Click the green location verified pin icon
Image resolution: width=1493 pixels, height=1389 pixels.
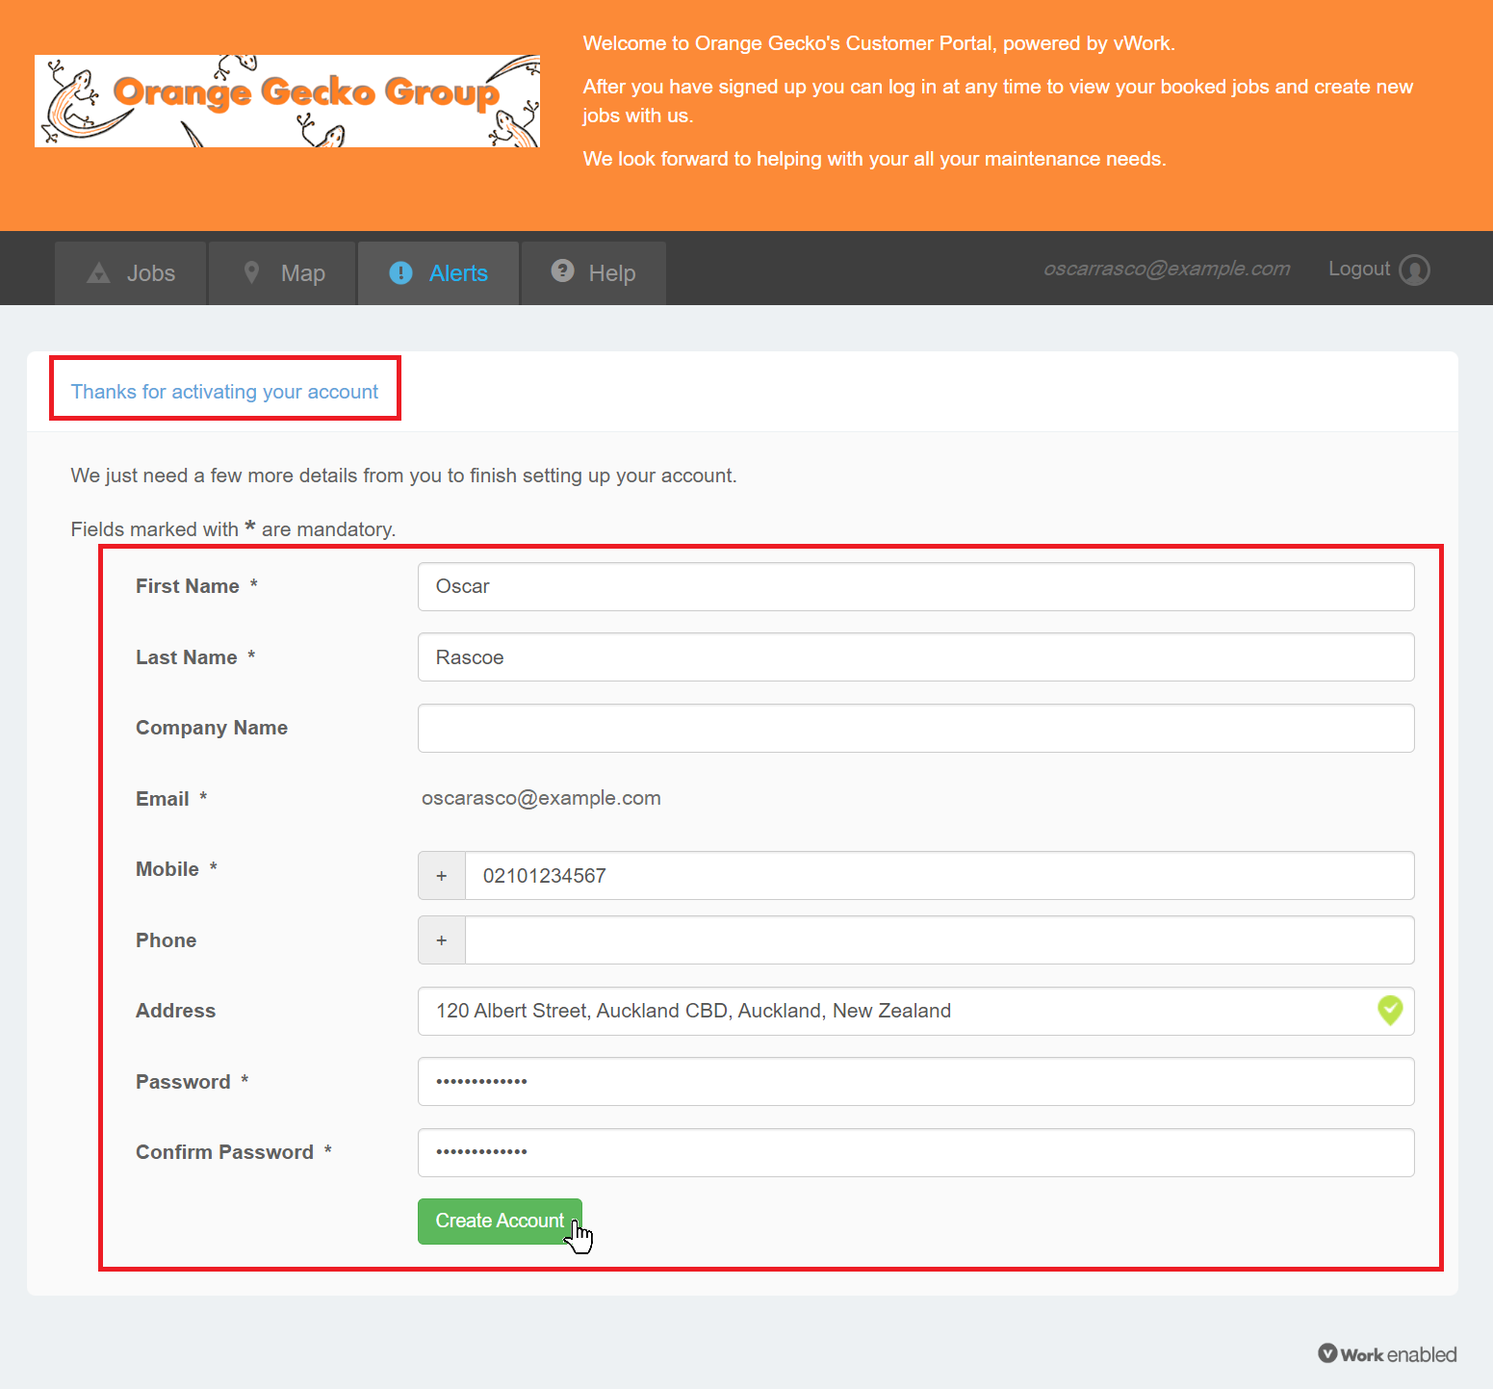point(1390,1010)
